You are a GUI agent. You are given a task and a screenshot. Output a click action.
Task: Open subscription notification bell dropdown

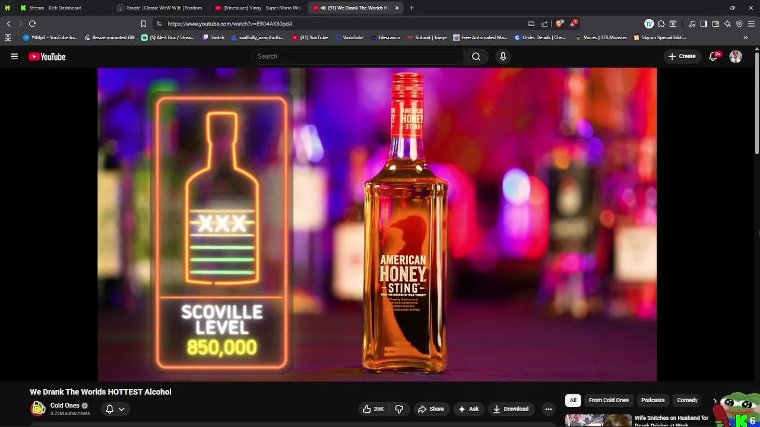tap(115, 409)
